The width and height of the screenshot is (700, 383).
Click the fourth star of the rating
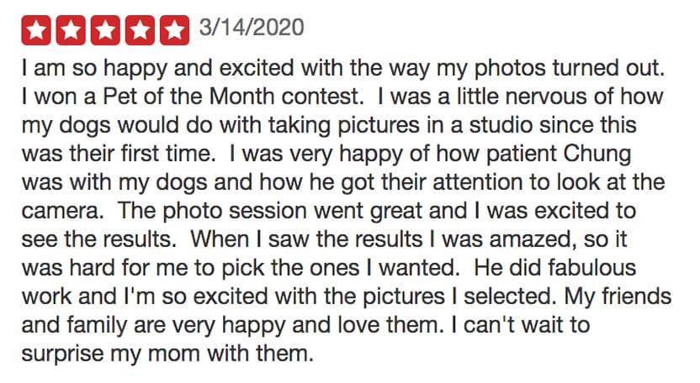coord(140,30)
